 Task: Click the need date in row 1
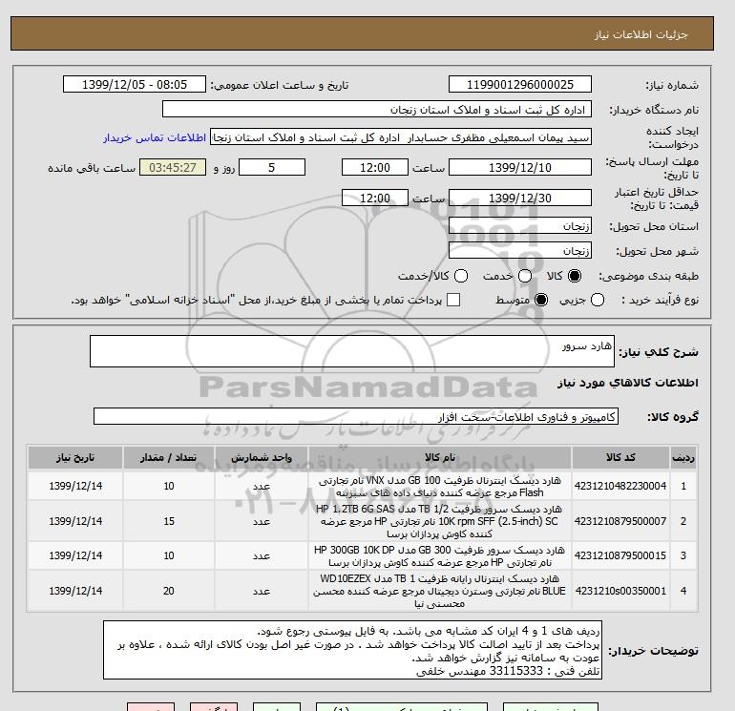(75, 486)
